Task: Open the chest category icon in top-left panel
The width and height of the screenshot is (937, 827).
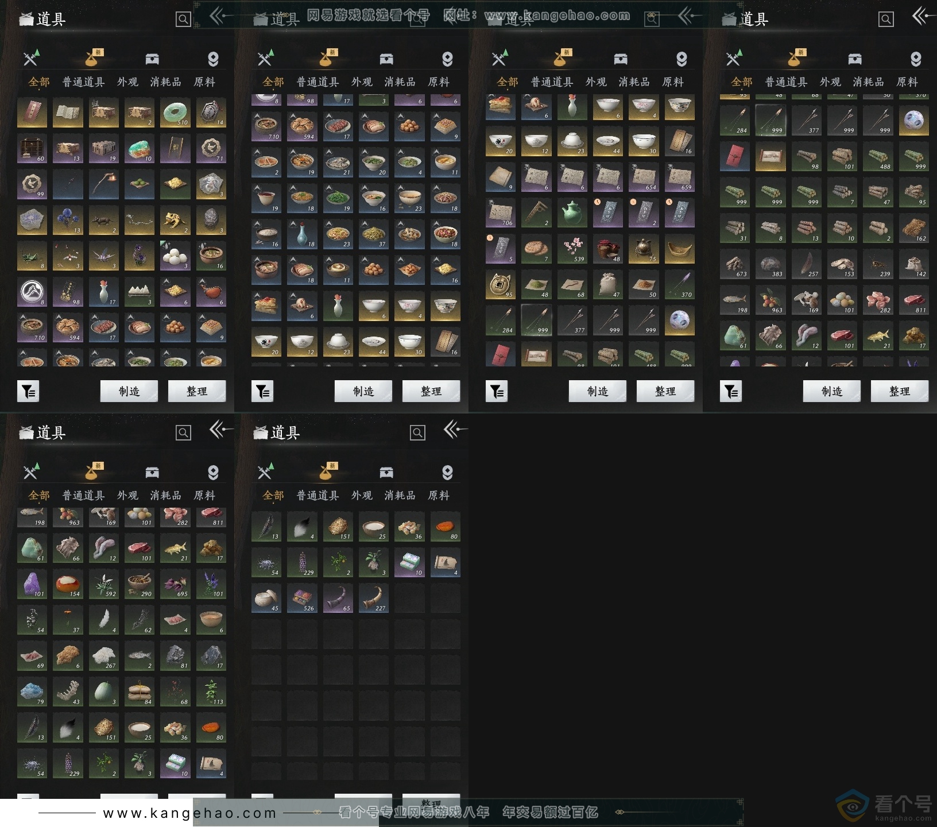Action: [152, 59]
